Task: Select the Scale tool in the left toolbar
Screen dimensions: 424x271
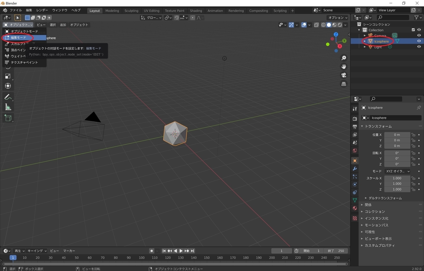Action: [8, 76]
